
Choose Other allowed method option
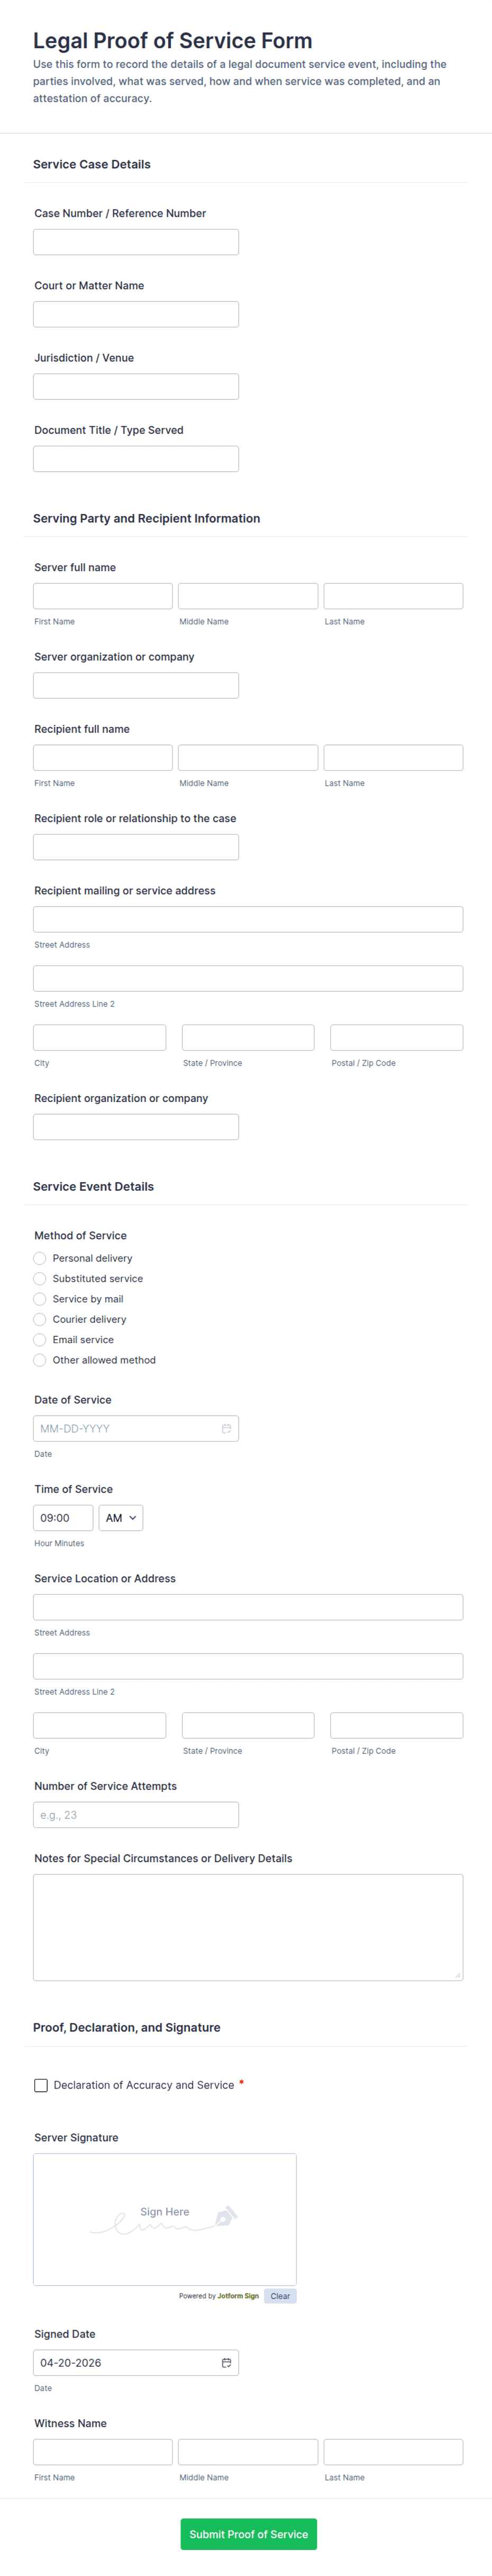[40, 1360]
